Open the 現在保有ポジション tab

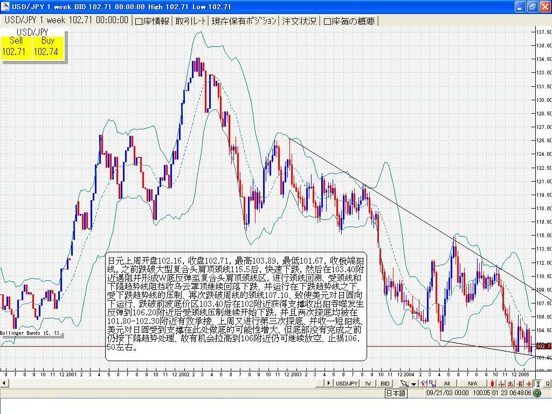244,21
